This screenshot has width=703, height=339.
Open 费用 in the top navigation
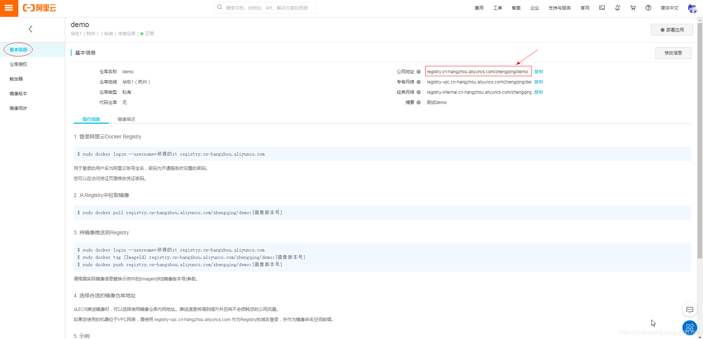[x=479, y=8]
